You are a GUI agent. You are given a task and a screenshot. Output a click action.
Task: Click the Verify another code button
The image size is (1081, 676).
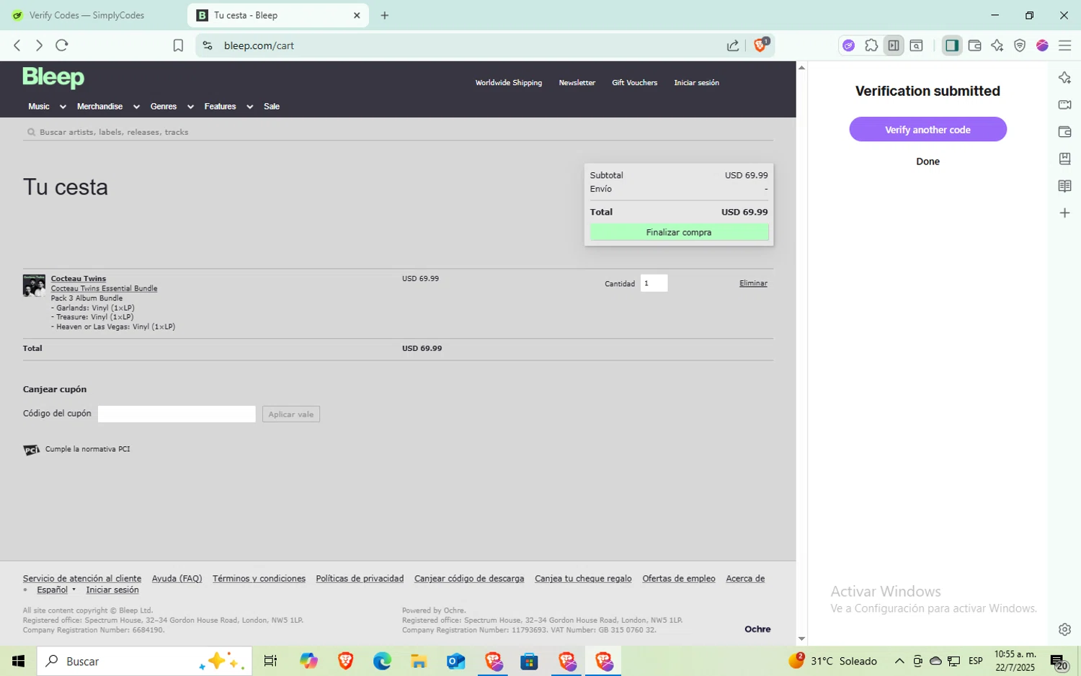coord(927,130)
